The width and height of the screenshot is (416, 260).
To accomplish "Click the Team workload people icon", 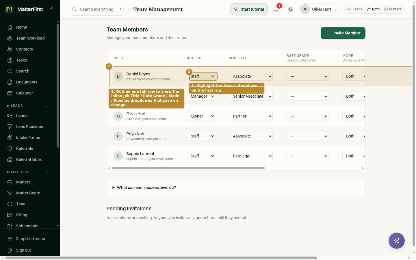I will click(x=10, y=38).
